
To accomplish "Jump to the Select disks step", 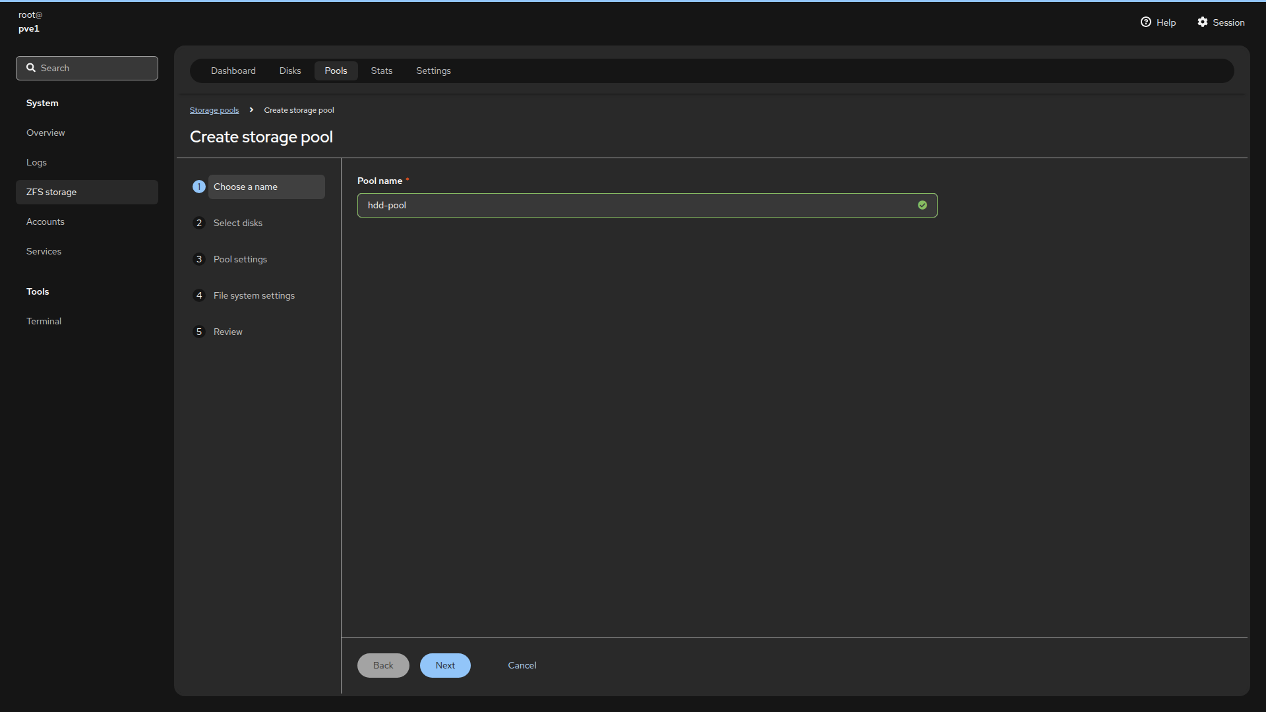I will click(238, 223).
